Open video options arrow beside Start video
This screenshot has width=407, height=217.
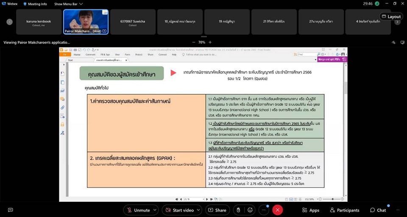pyautogui.click(x=199, y=210)
